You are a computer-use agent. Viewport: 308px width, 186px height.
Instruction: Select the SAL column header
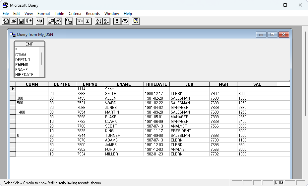(x=257, y=84)
